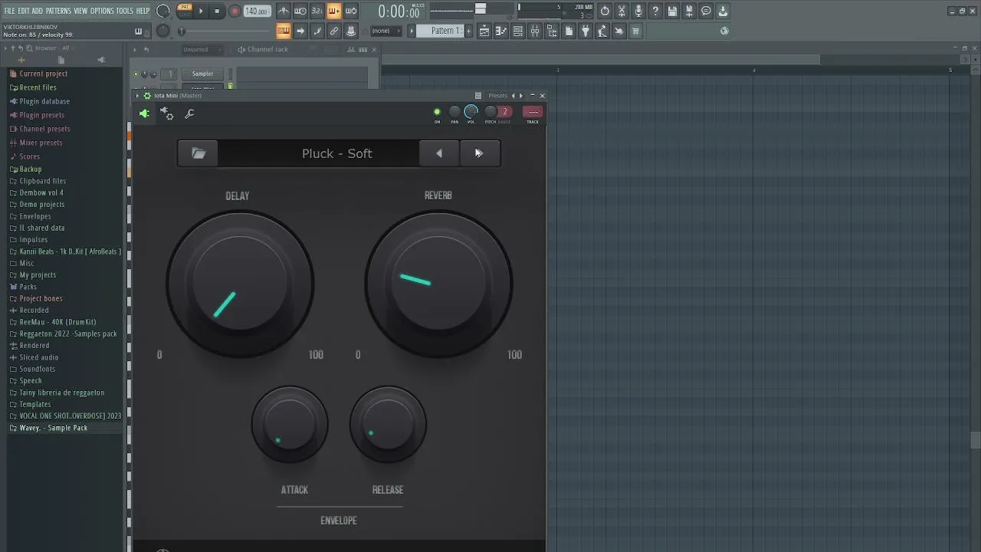The width and height of the screenshot is (981, 552).
Task: Open the EDIT menu
Action: pyautogui.click(x=24, y=11)
